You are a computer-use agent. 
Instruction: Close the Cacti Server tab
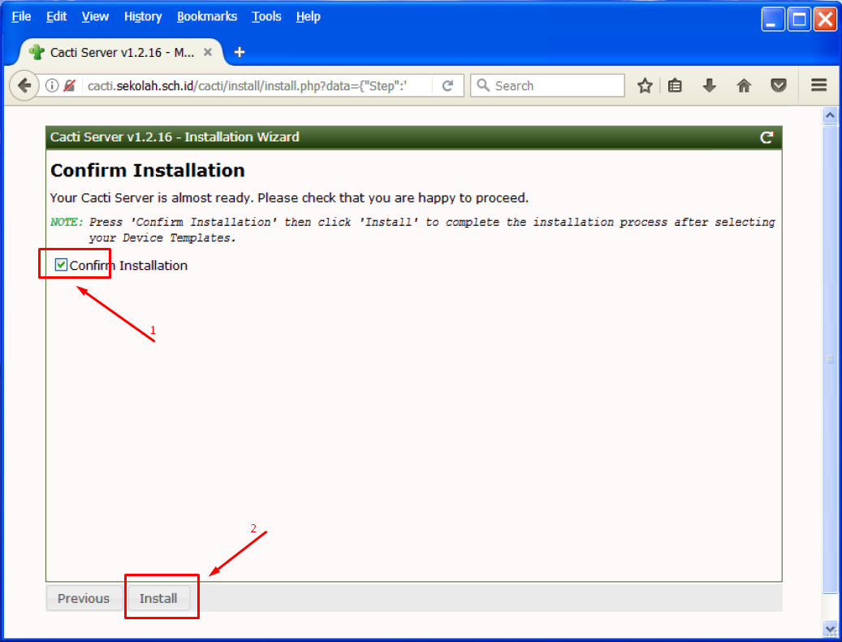tap(208, 52)
